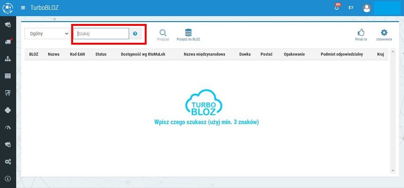Open the presentation board sidebar icon
The width and height of the screenshot is (404, 188).
point(8,93)
